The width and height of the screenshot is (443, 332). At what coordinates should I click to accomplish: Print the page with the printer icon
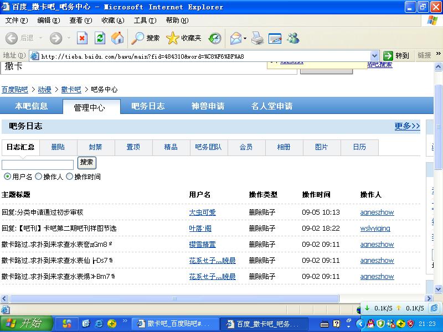click(257, 38)
